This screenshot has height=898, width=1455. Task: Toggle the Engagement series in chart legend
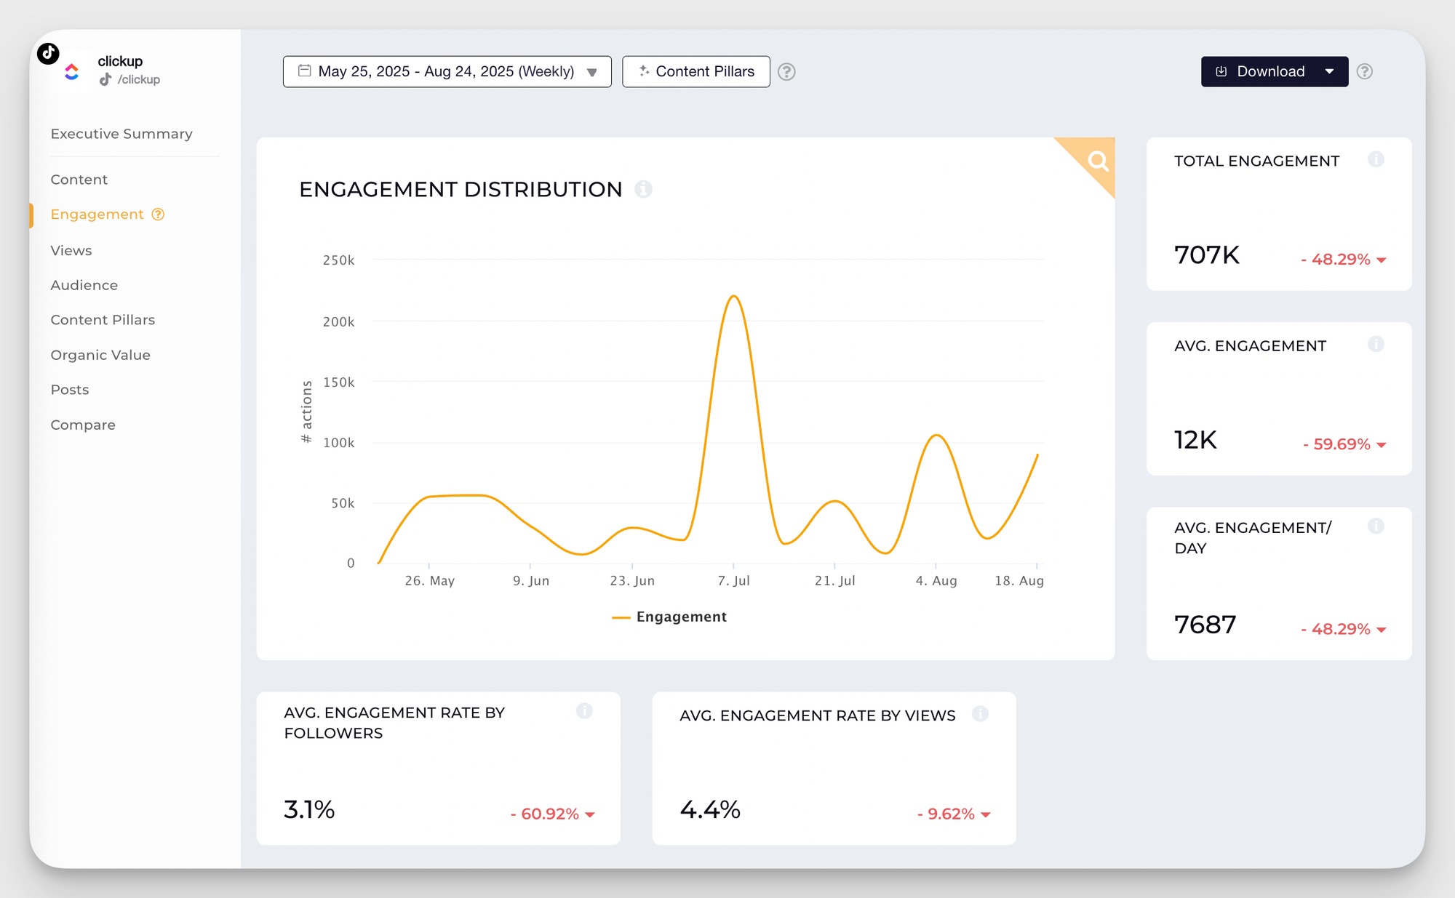(669, 617)
